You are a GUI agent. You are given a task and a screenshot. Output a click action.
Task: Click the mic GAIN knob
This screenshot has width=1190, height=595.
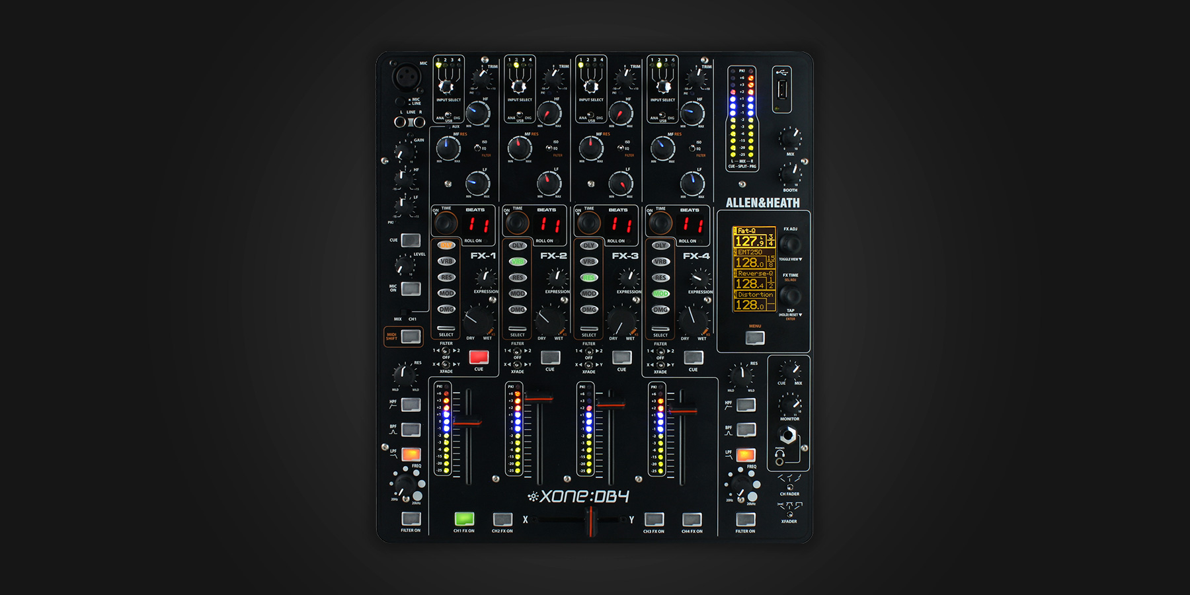point(404,152)
